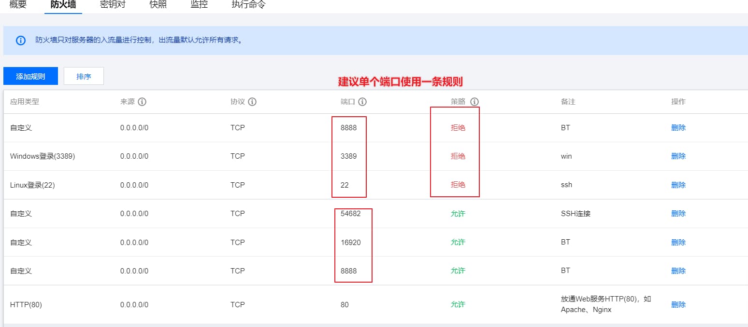748x327 pixels.
Task: Open the 执行命令 tab
Action: tap(248, 5)
